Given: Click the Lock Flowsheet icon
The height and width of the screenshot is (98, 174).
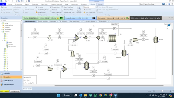Looking at the screenshot, I should click(84, 12).
